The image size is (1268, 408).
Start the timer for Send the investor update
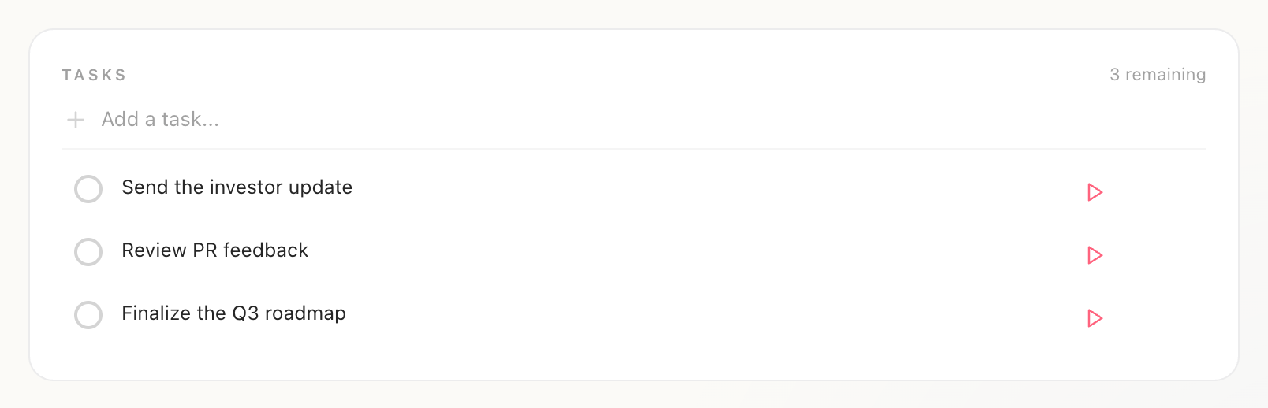pyautogui.click(x=1095, y=192)
